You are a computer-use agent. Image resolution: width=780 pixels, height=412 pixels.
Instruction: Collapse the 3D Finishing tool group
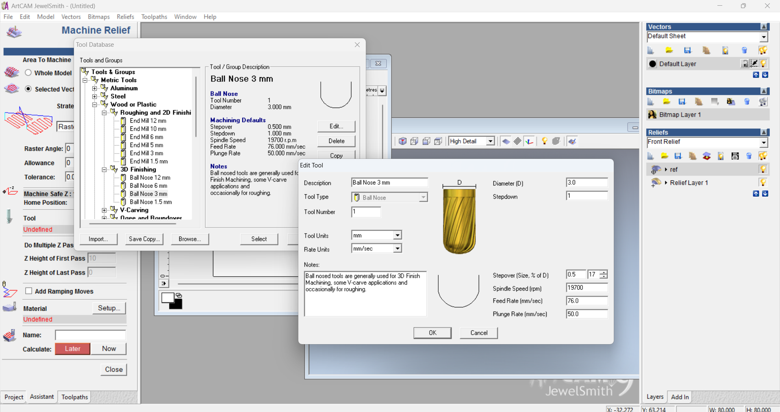[104, 169]
